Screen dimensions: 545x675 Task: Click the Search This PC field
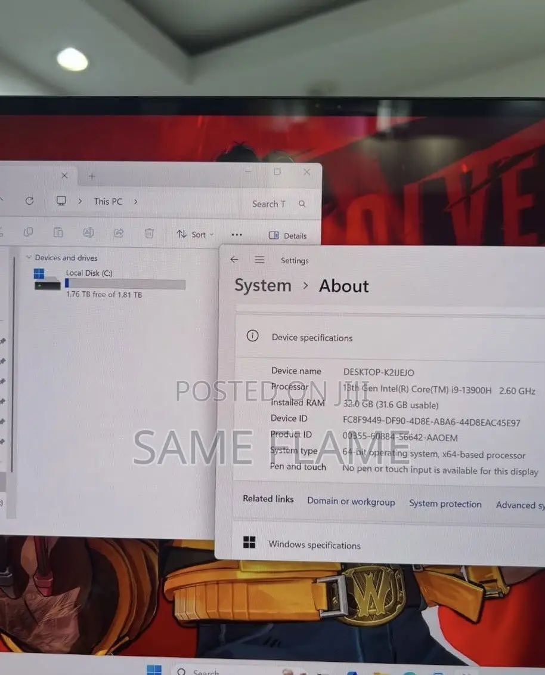click(x=278, y=204)
